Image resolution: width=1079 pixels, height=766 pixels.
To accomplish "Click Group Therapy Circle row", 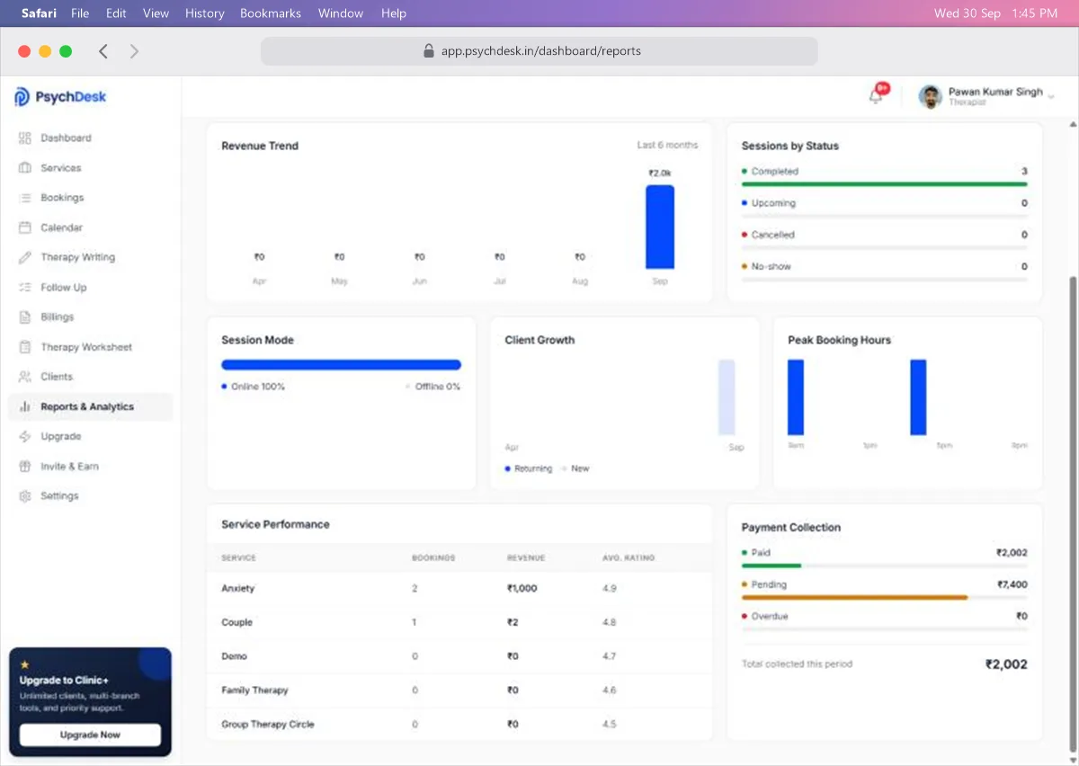I will click(x=459, y=724).
